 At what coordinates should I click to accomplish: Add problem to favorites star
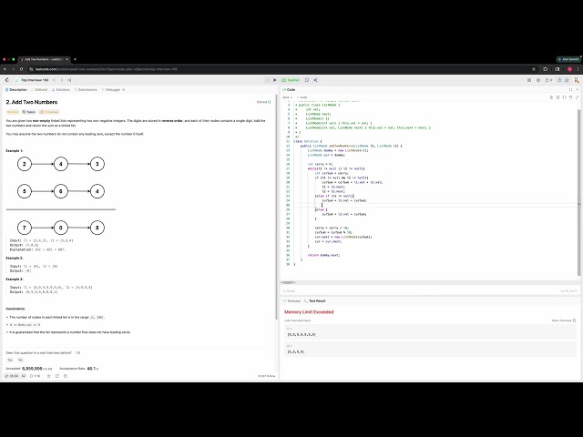click(48, 376)
